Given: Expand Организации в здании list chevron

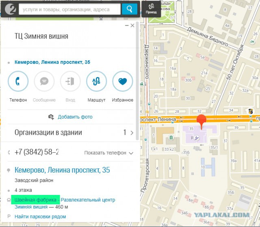Looking at the screenshot, I should click(132, 133).
